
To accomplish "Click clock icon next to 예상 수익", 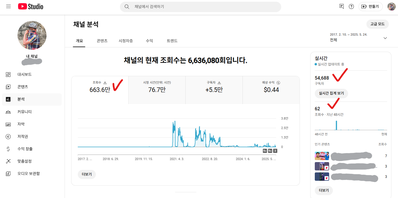I will pos(278,82).
